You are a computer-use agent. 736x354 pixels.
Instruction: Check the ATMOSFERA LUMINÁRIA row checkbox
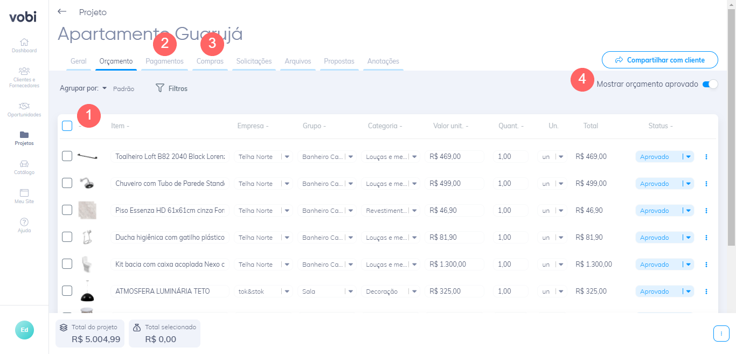pos(67,291)
